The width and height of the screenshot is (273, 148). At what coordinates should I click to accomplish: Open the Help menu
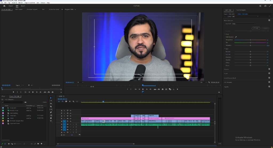48,3
